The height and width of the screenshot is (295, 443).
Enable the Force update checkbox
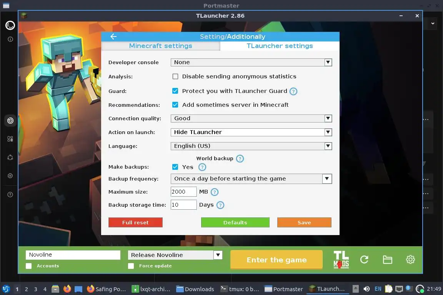click(131, 266)
